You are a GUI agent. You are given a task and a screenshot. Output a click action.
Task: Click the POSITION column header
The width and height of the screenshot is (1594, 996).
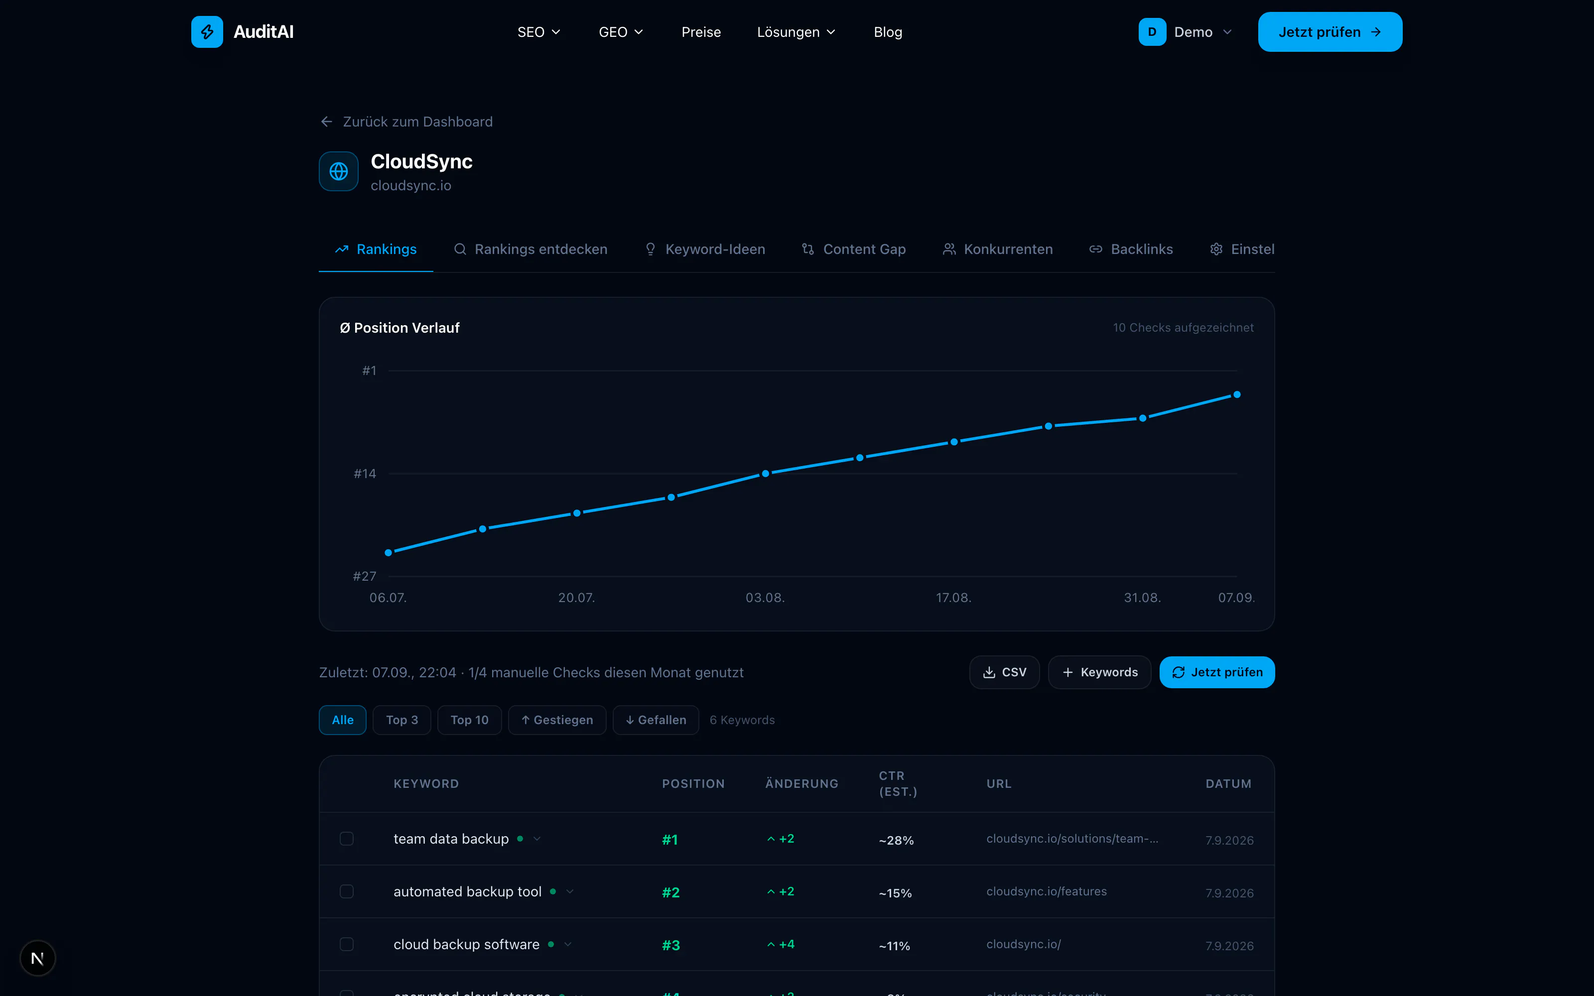coord(693,784)
